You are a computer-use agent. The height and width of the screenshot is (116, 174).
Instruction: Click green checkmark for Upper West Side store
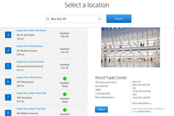(x=65, y=94)
